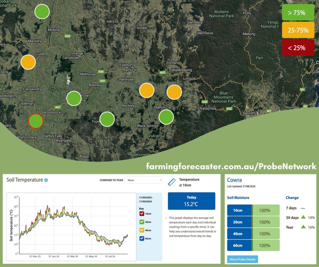319x267 pixels.
Task: Open the farmingforecaster.com.au/ProbeNetwork link
Action: pos(231,166)
